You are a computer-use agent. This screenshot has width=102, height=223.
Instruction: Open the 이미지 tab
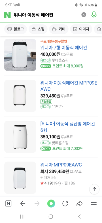81,29
